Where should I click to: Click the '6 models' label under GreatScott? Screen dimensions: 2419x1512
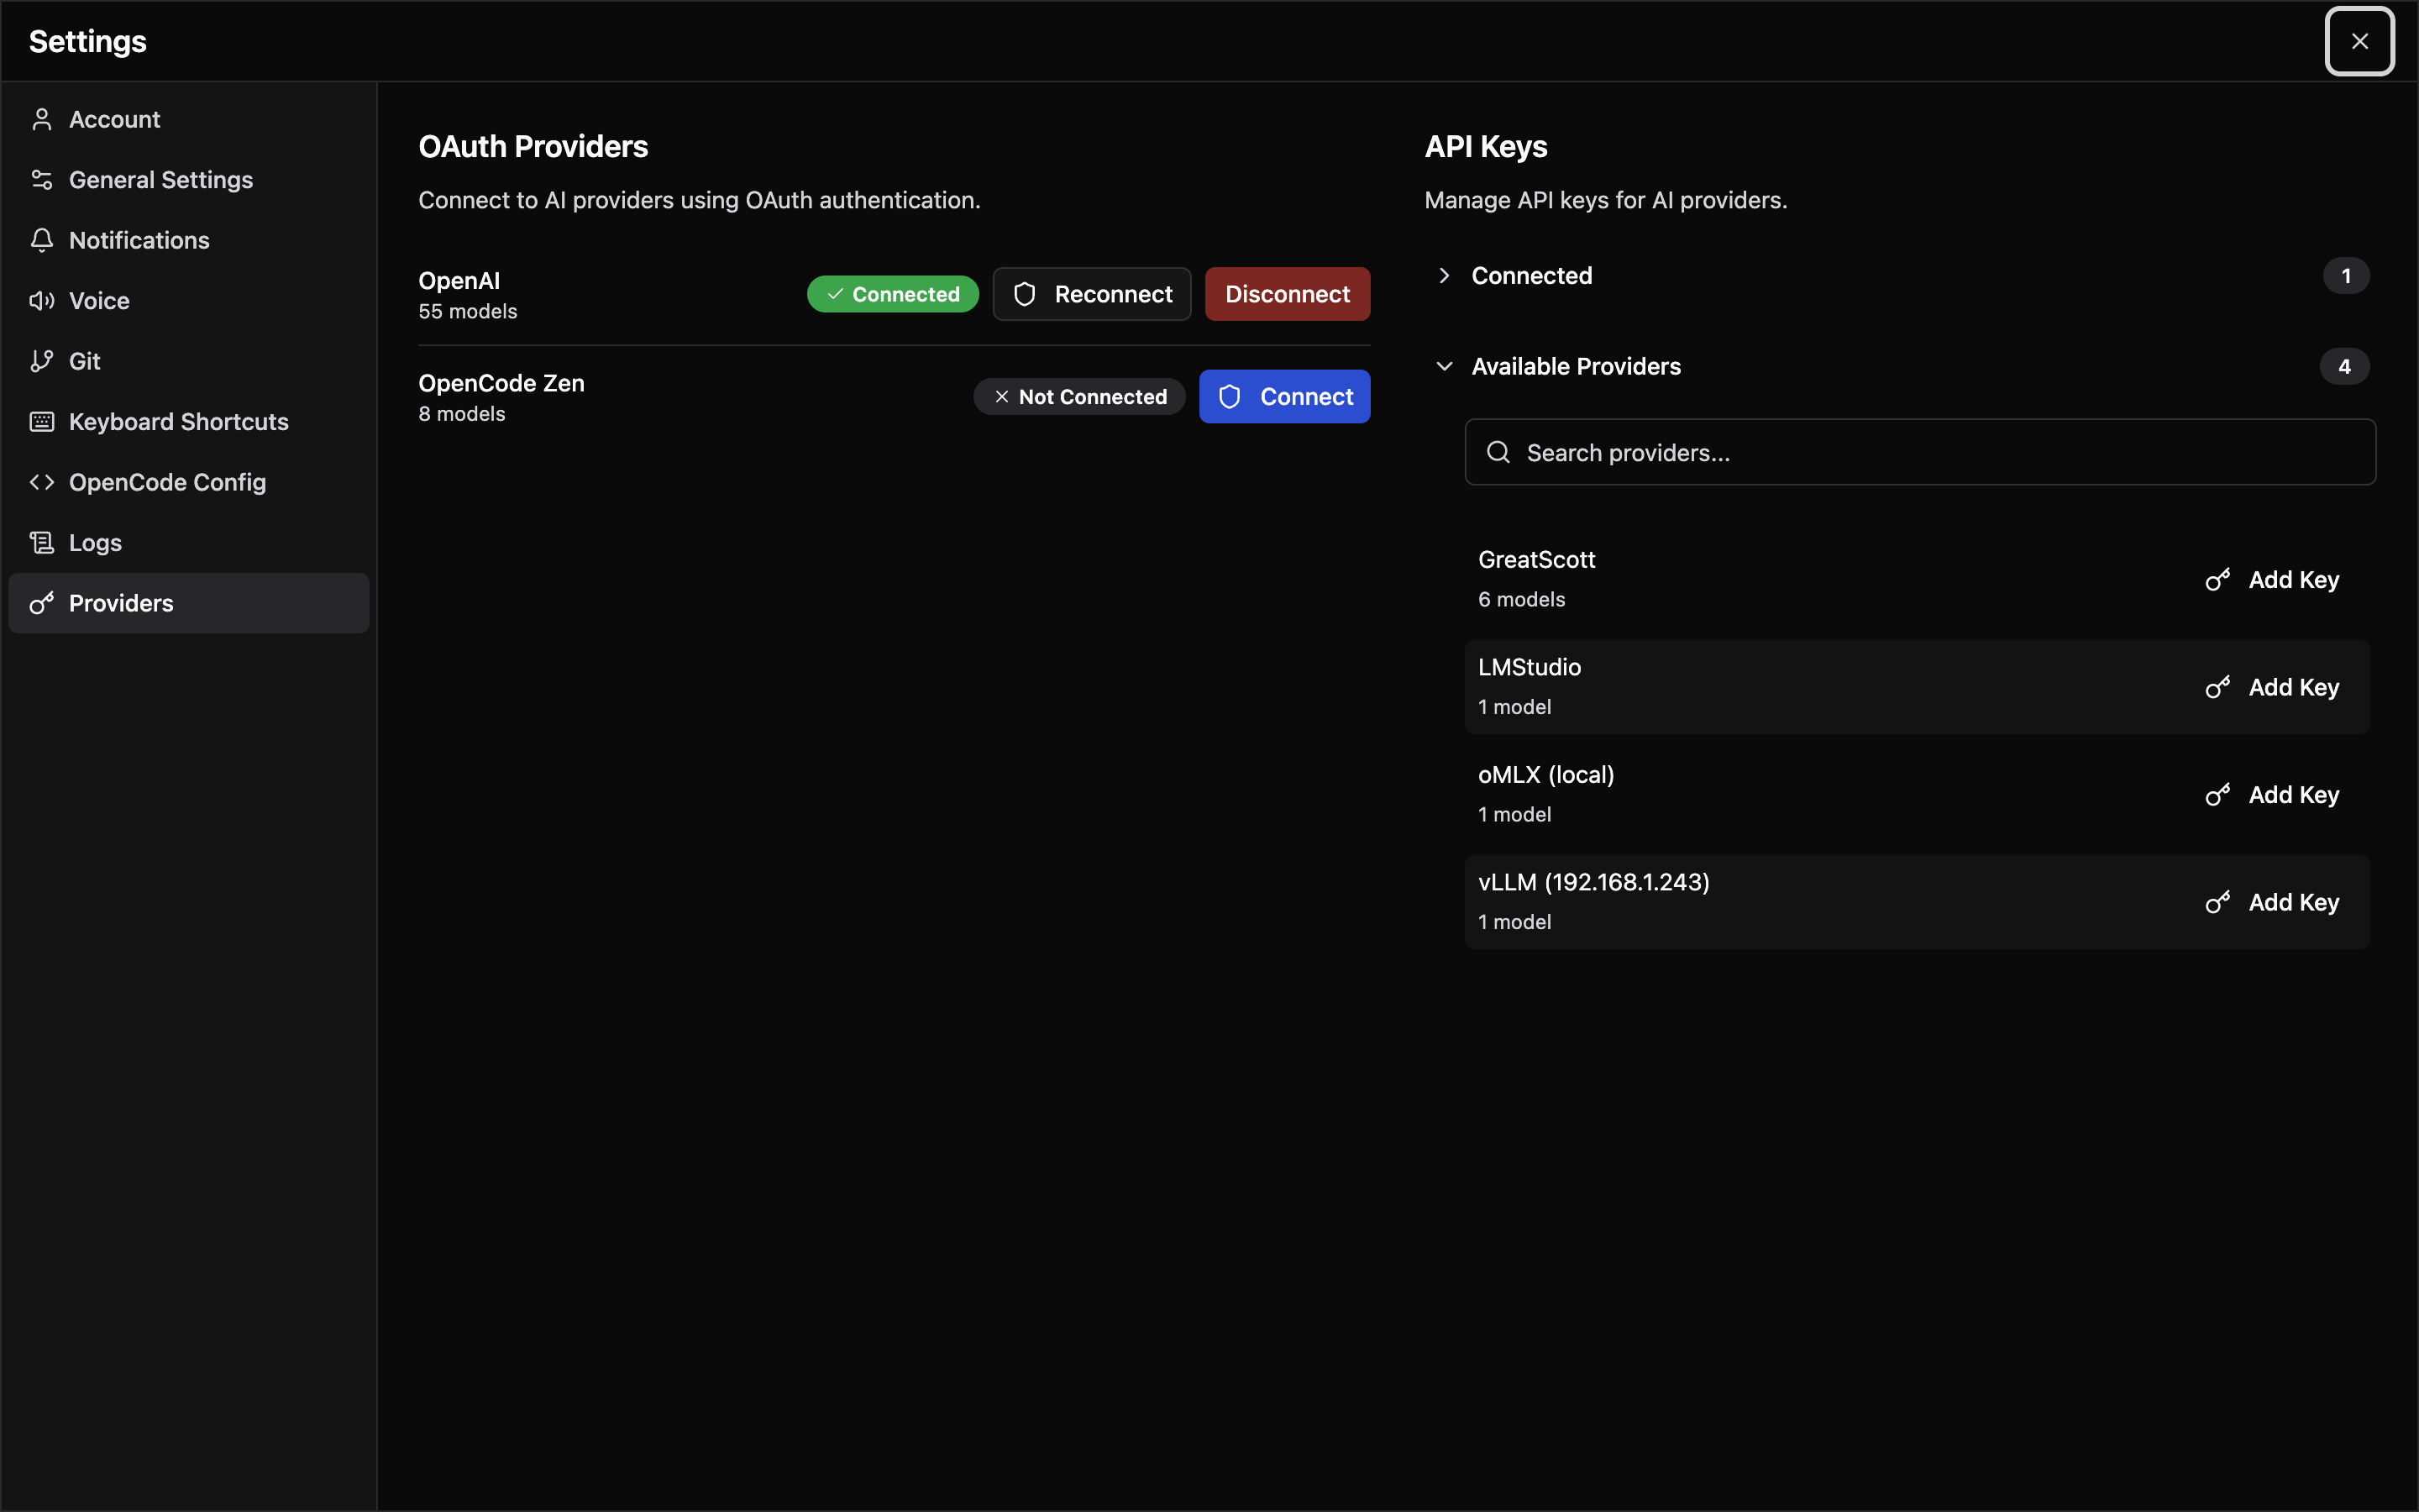(x=1521, y=600)
